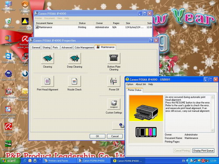Click the Properties dialog help question button
The width and height of the screenshot is (219, 164).
151,40
